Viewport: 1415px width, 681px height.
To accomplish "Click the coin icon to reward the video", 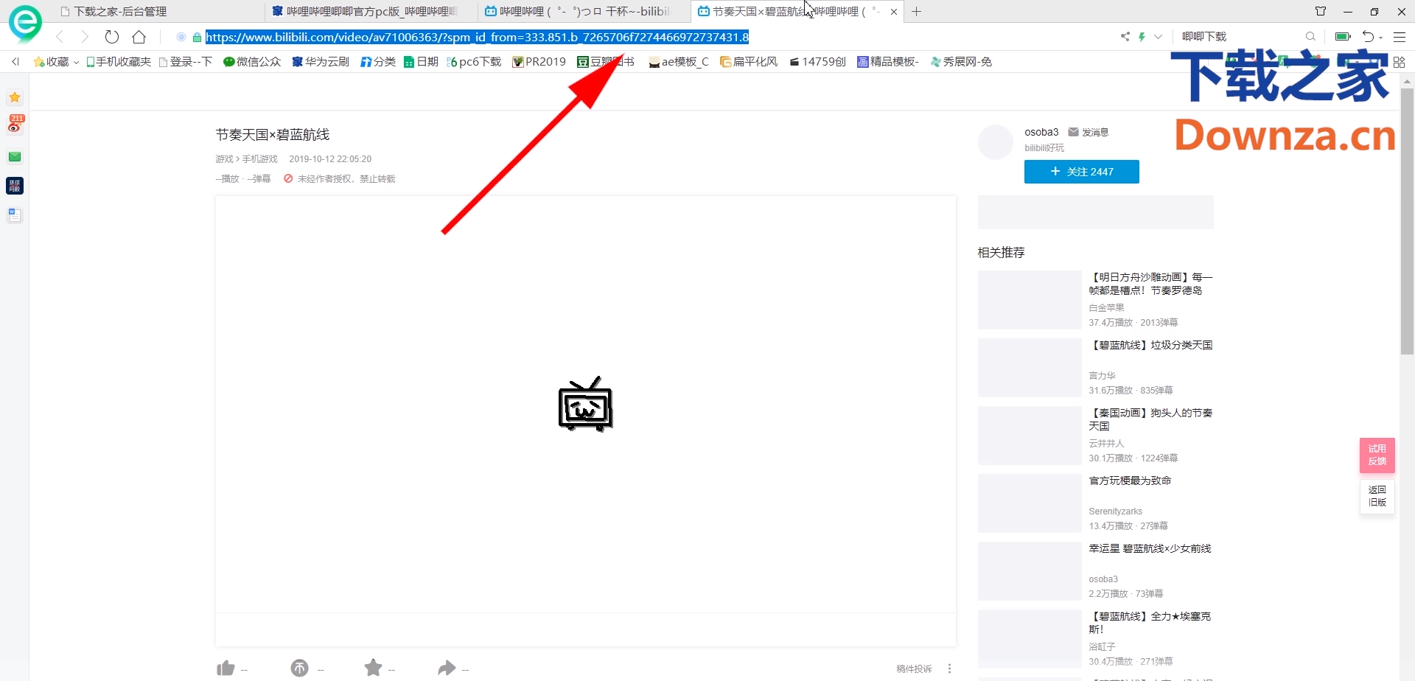I will click(x=299, y=668).
